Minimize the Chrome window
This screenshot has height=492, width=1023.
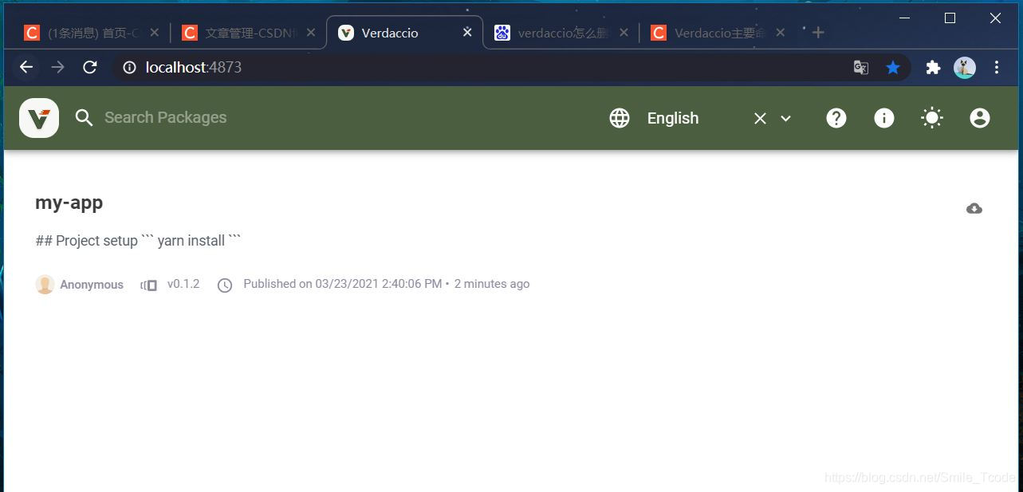click(x=904, y=18)
